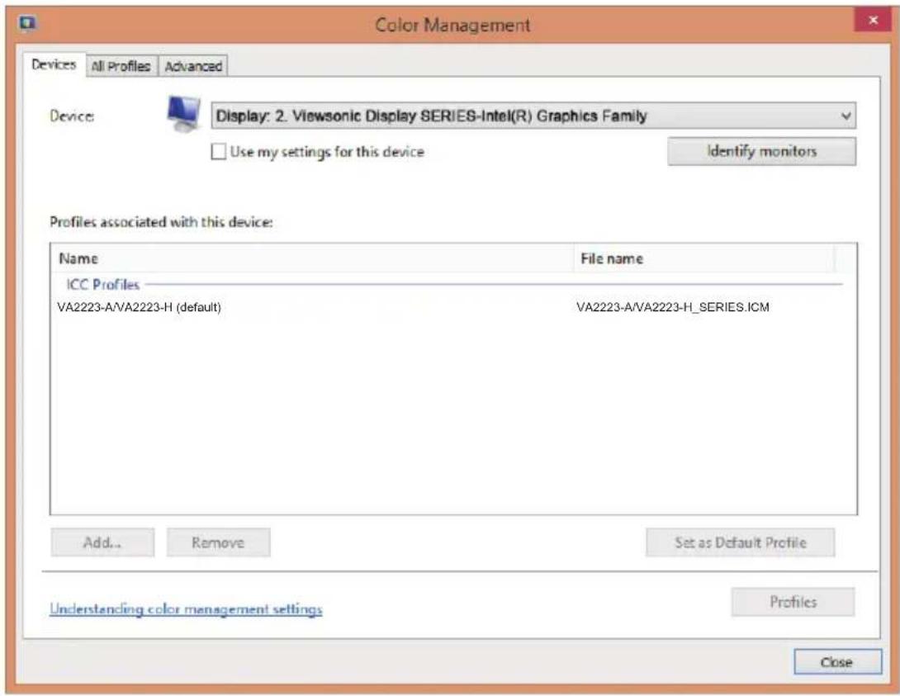Open the Device display dropdown
This screenshot has height=696, width=900.
[533, 116]
